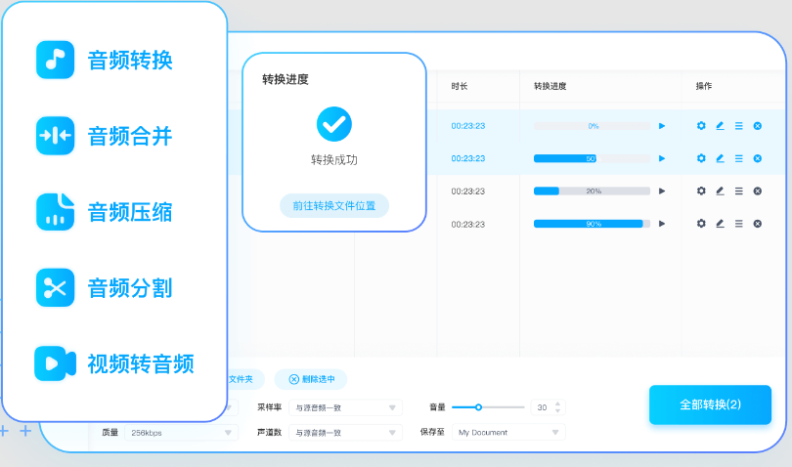792x467 pixels.
Task: Remove the 90% row with its X icon
Action: click(x=758, y=224)
